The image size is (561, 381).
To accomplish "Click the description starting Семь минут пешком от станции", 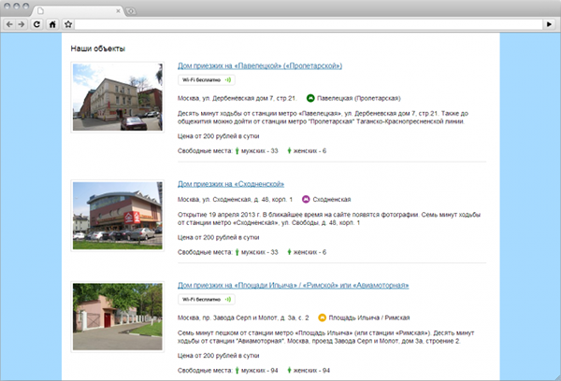I will click(x=326, y=337).
